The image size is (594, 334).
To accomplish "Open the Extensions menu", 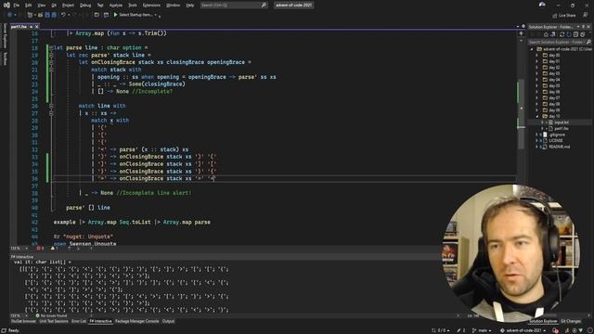I will pos(151,6).
